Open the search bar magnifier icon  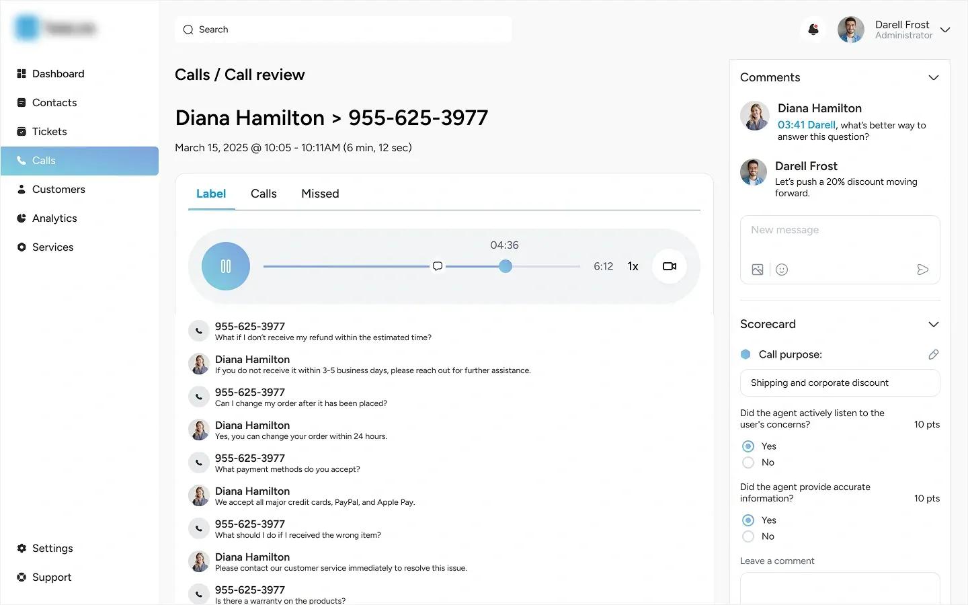pyautogui.click(x=188, y=30)
